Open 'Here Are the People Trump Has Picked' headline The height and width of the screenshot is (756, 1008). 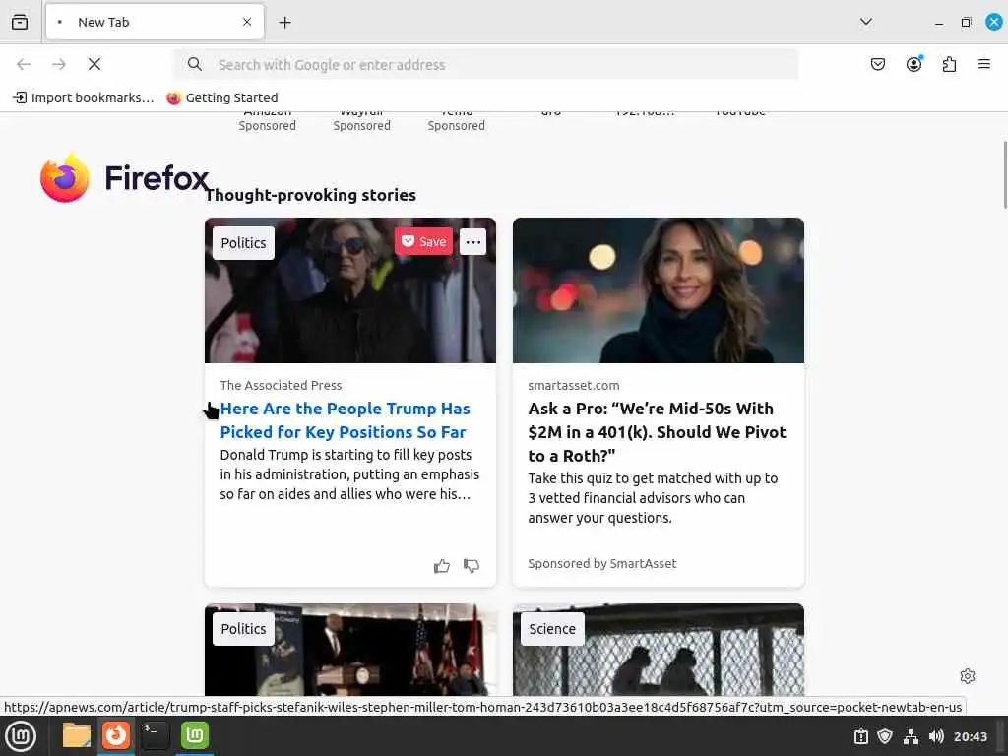[x=346, y=420]
